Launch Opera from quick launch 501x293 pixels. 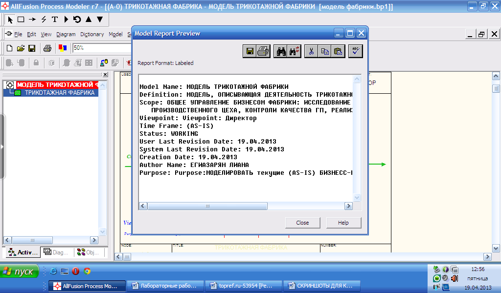75,271
